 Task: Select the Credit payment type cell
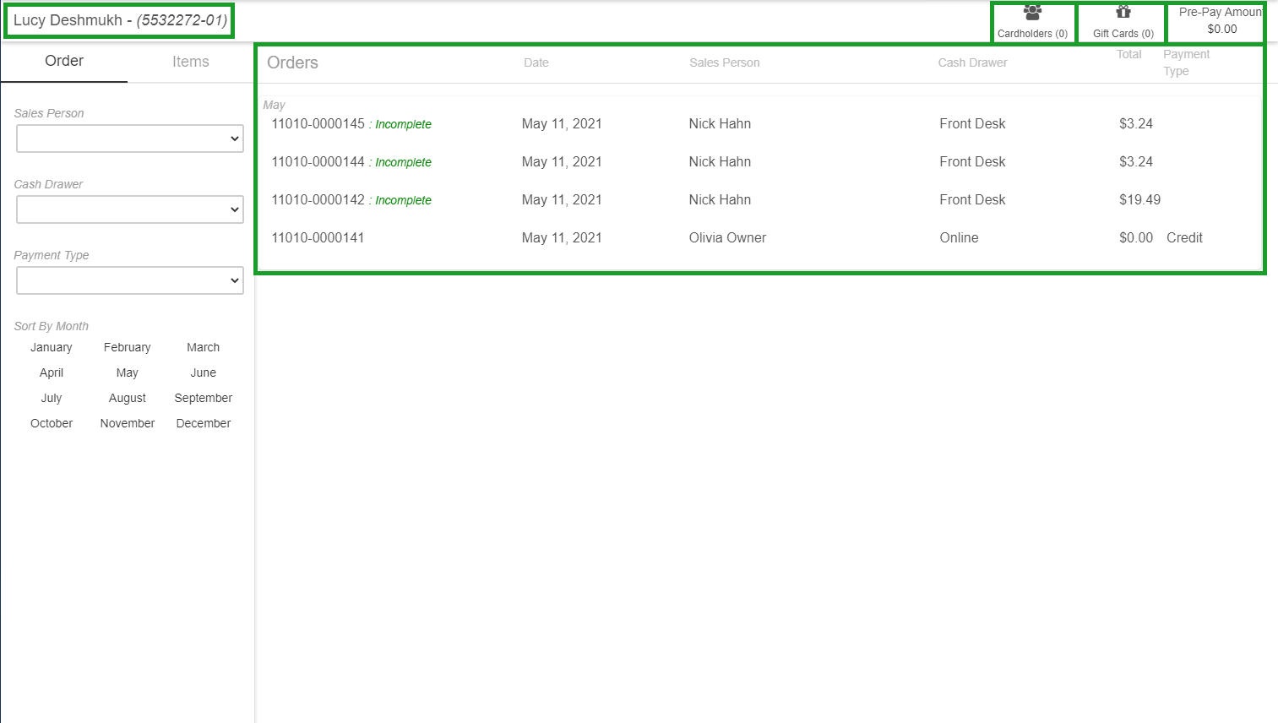(1184, 237)
